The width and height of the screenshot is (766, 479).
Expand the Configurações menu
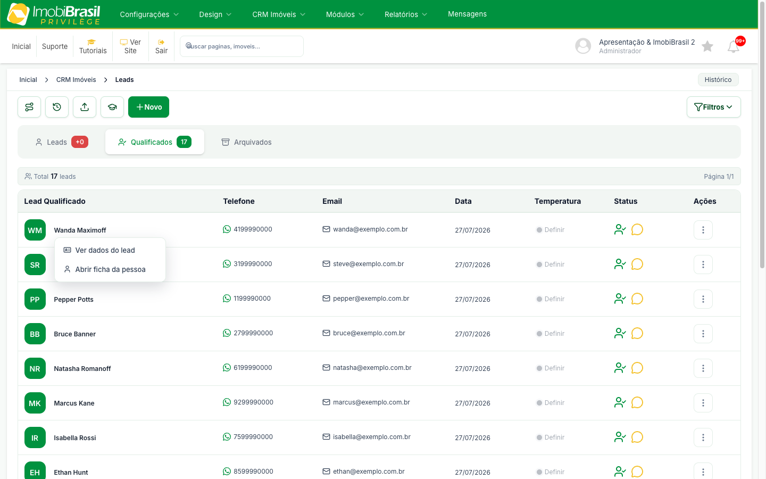(149, 14)
